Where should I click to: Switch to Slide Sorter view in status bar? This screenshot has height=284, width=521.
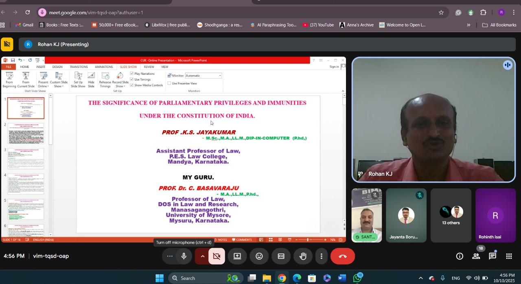click(271, 240)
